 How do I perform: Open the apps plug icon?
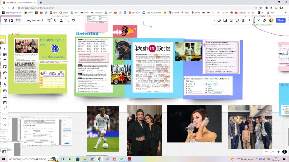tap(73, 20)
